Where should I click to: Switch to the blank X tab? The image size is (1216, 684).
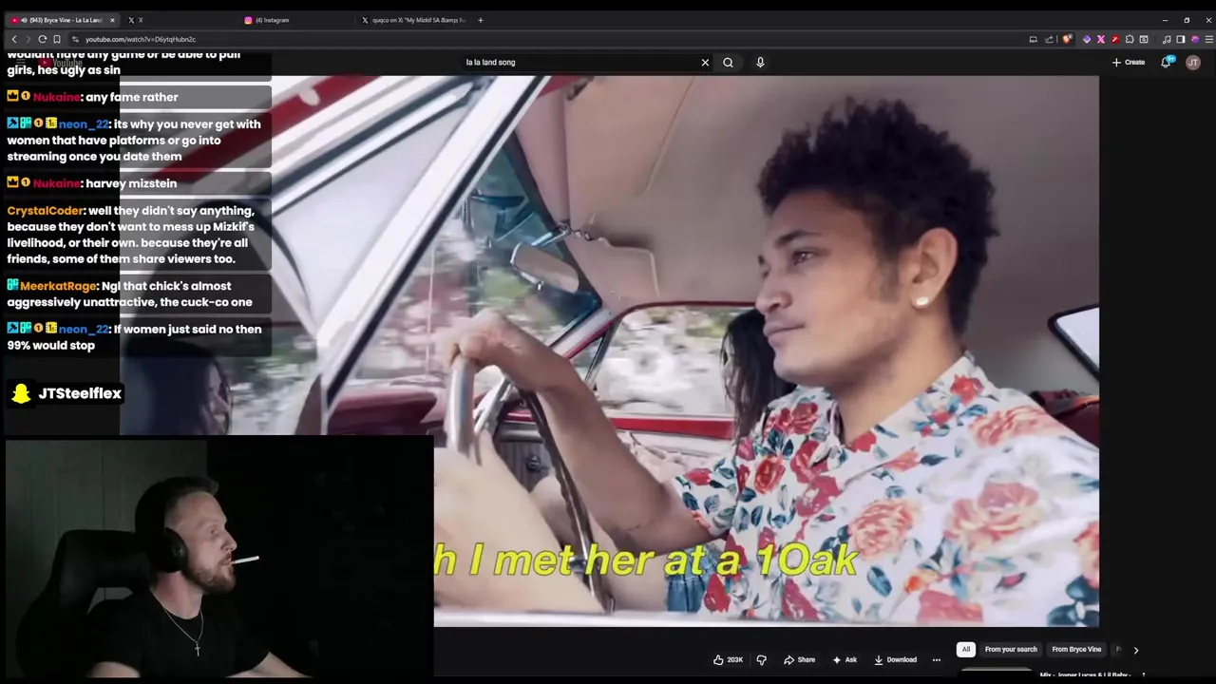(180, 20)
